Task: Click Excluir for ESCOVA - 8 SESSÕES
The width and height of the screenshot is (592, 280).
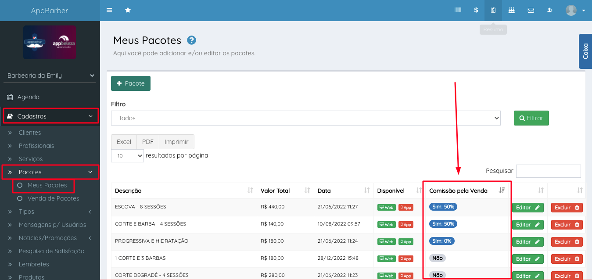Action: pyautogui.click(x=567, y=208)
